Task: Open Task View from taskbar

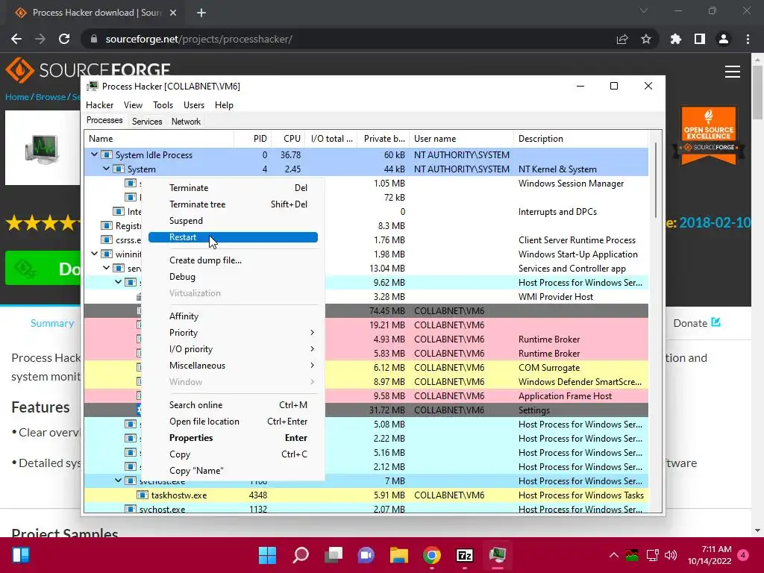Action: click(334, 555)
